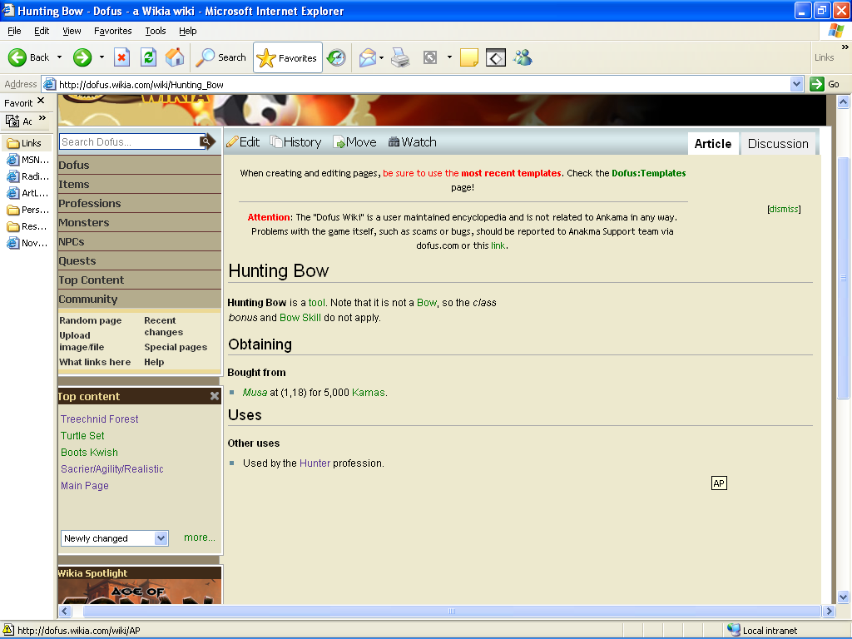852x639 pixels.
Task: Close the Top content widget
Action: tap(215, 396)
